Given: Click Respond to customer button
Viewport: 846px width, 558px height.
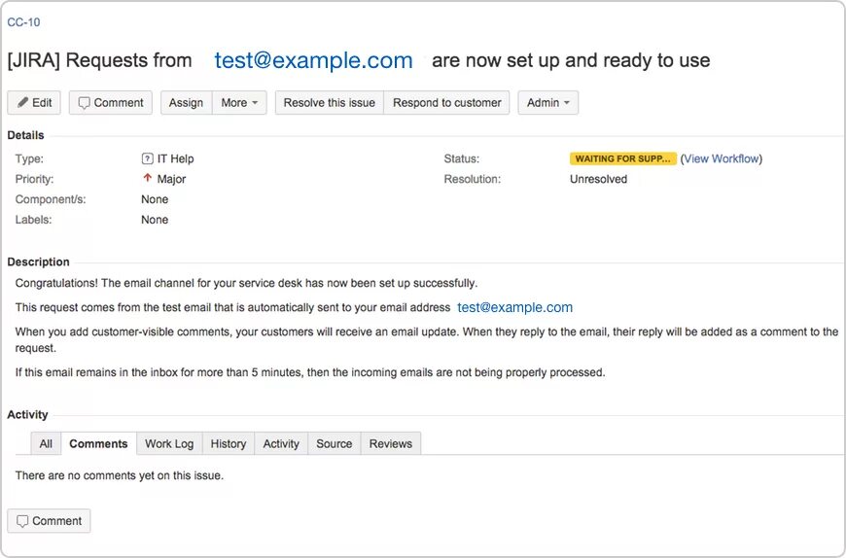Looking at the screenshot, I should click(447, 103).
